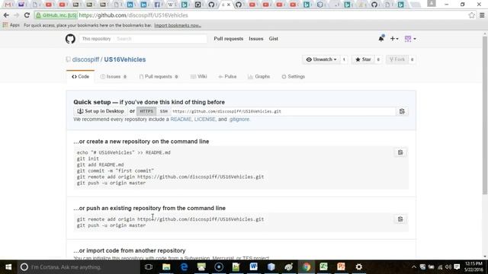The height and width of the screenshot is (274, 488).
Task: Click Pull requests in the top navigation
Action: coord(229,39)
